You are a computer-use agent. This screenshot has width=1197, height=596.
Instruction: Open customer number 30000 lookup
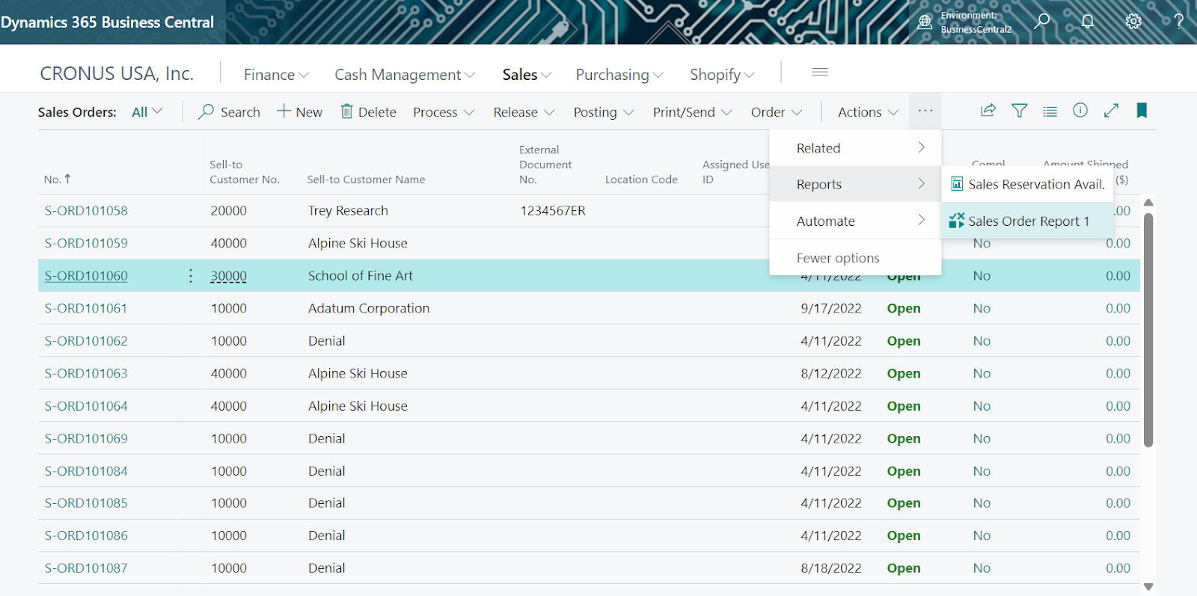228,276
